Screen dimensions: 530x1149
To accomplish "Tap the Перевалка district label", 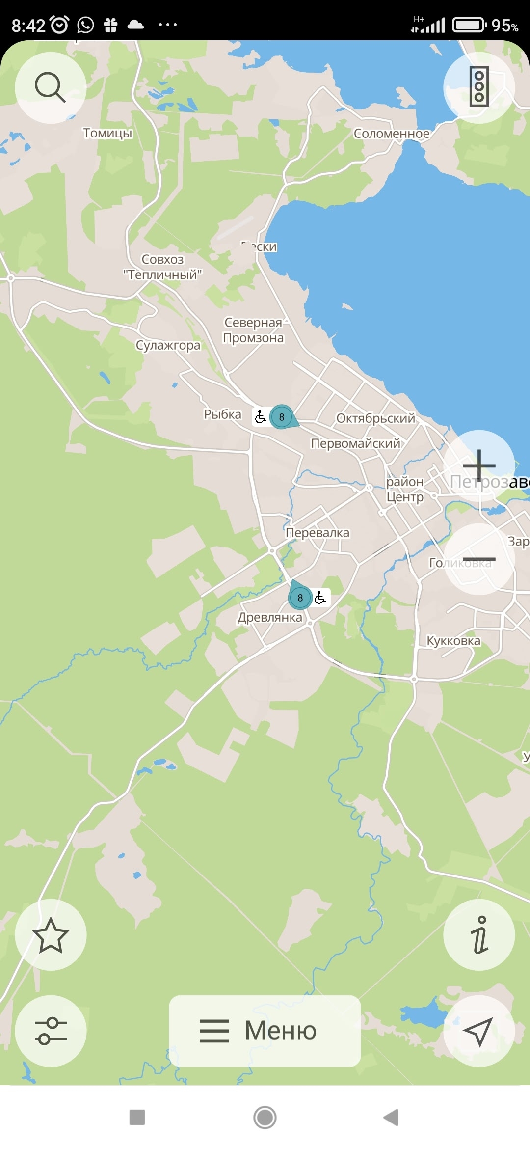I will (318, 533).
